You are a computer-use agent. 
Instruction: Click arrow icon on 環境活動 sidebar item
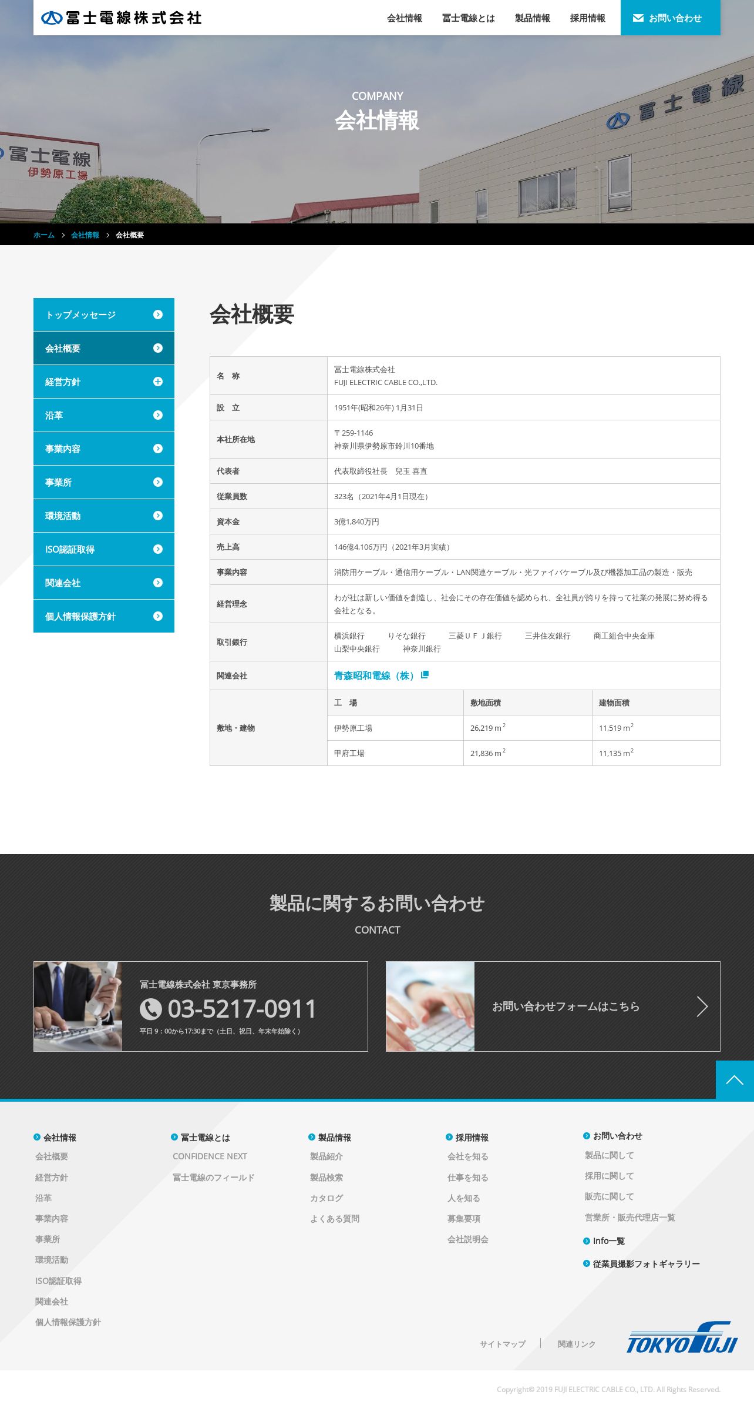point(158,516)
